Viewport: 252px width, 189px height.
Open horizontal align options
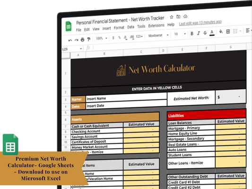click(248, 30)
